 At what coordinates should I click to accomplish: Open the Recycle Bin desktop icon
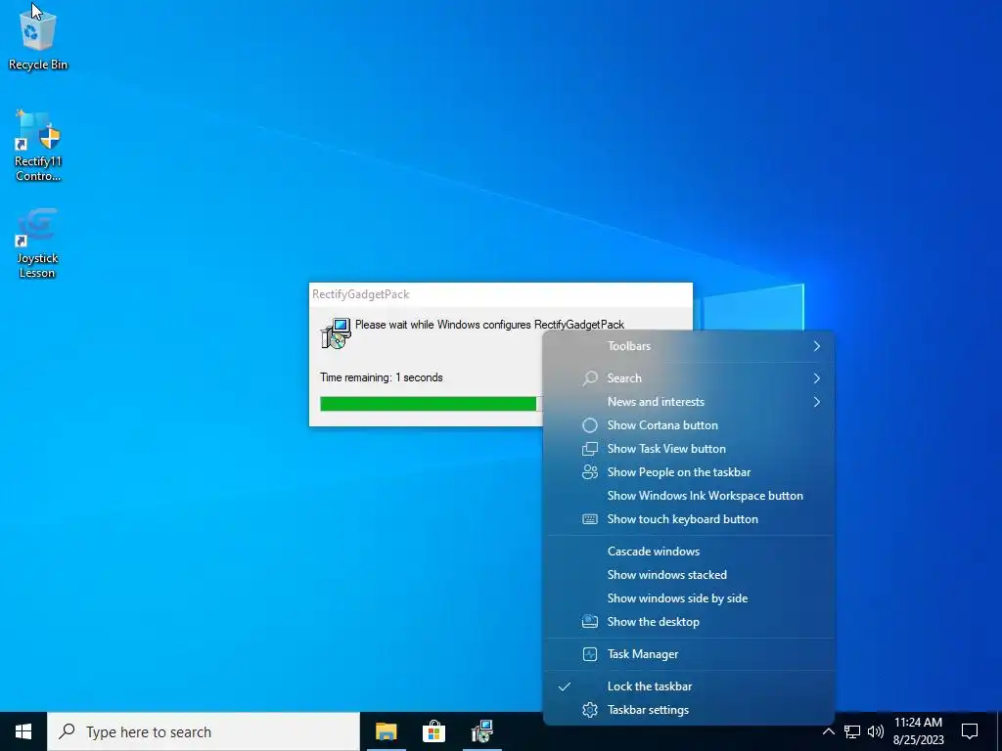(38, 39)
